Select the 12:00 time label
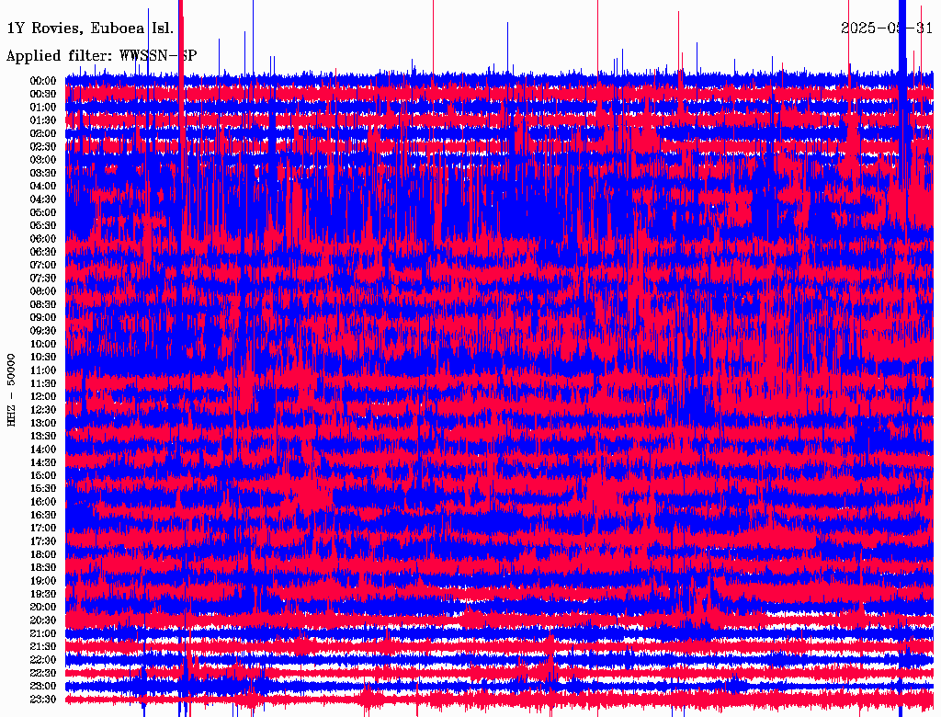This screenshot has height=717, width=941. pos(43,397)
